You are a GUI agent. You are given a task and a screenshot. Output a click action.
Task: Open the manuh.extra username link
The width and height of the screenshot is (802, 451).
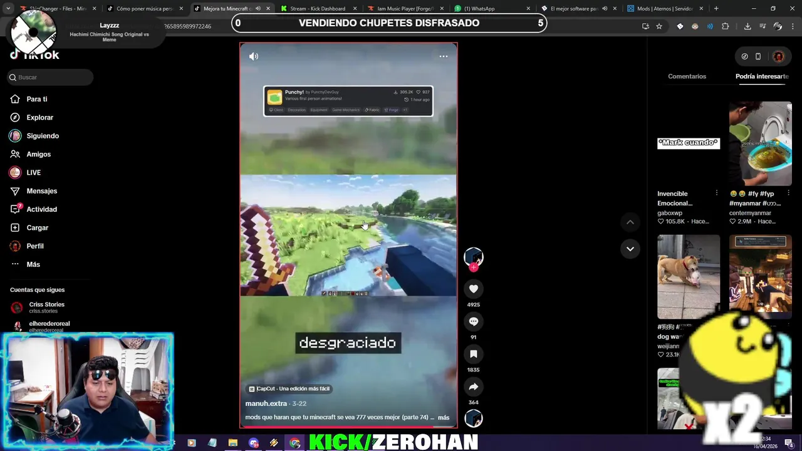tap(266, 403)
